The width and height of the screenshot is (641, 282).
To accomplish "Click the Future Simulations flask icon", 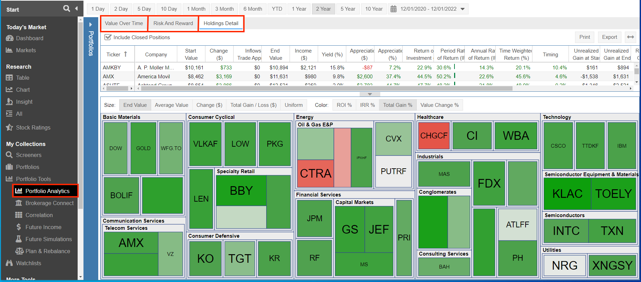I will click(19, 239).
